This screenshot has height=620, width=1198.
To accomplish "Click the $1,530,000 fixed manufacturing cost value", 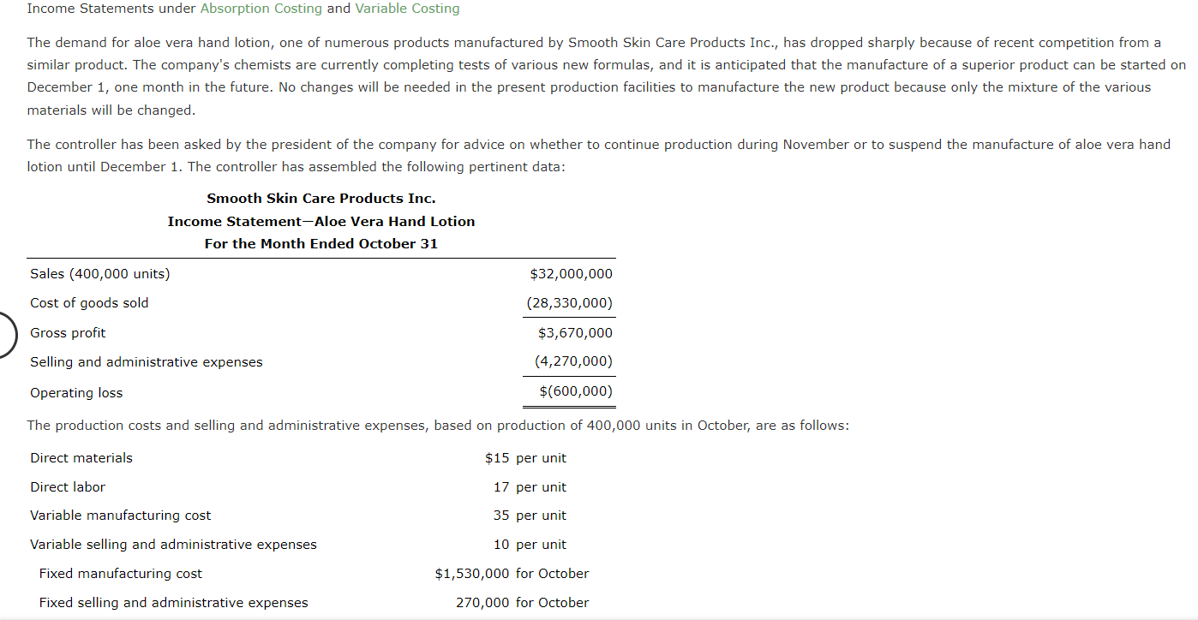I will click(470, 573).
